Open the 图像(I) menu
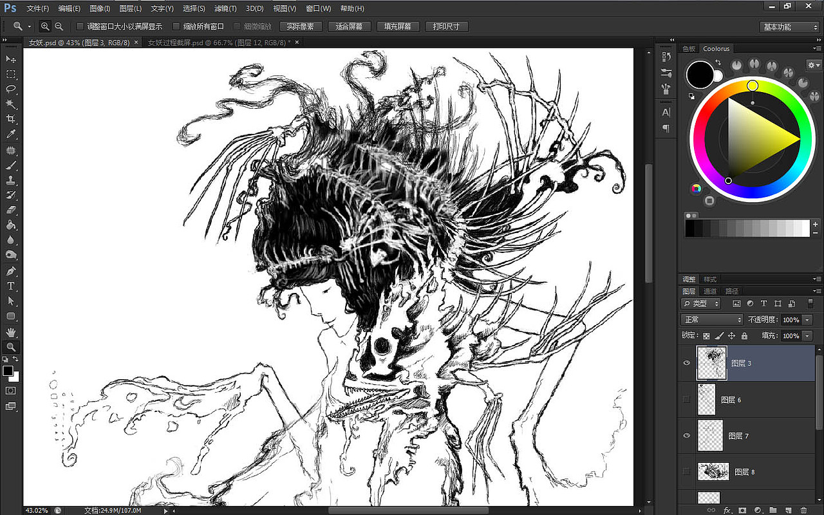The width and height of the screenshot is (824, 515). pos(100,8)
